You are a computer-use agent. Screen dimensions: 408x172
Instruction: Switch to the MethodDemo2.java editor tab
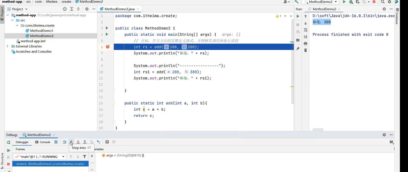pyautogui.click(x=119, y=9)
